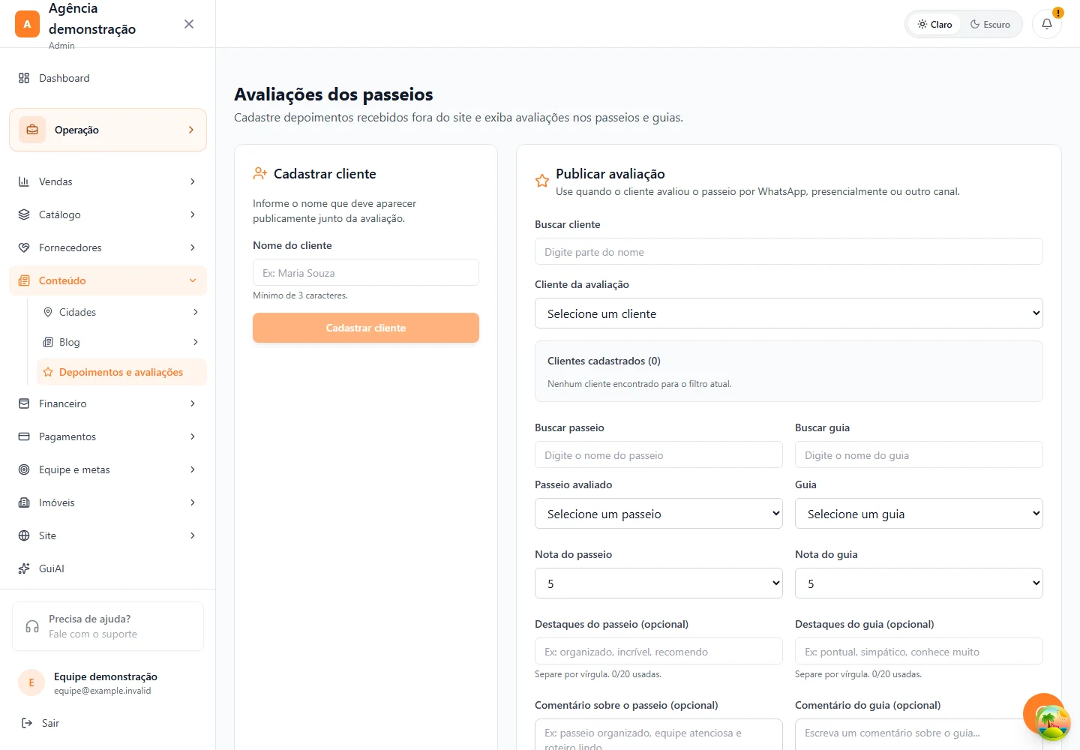Click the Dashboard grid icon
The height and width of the screenshot is (750, 1080).
click(24, 78)
